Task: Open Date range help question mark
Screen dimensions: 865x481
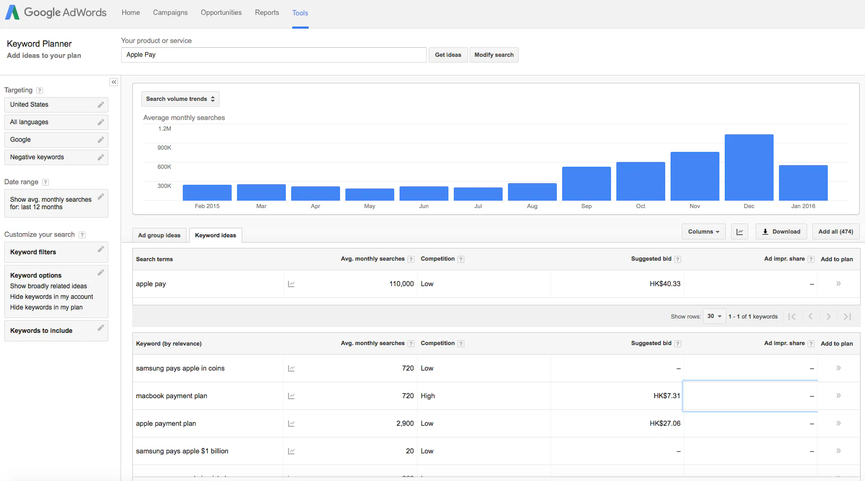Action: pos(45,182)
